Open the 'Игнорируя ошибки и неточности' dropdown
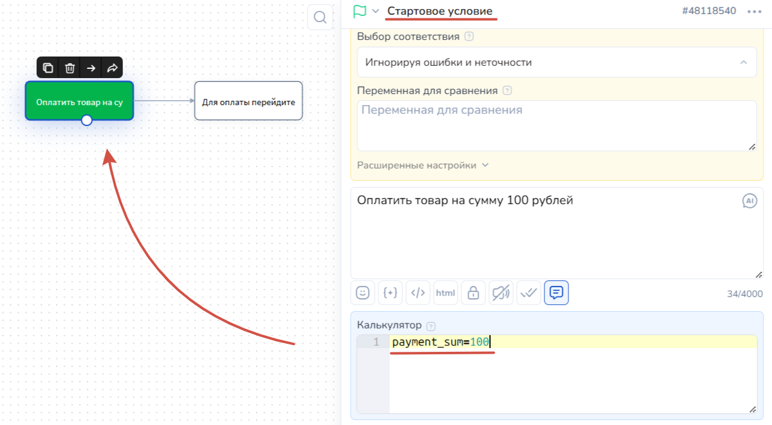Screen dimensions: 772x425 coord(556,62)
